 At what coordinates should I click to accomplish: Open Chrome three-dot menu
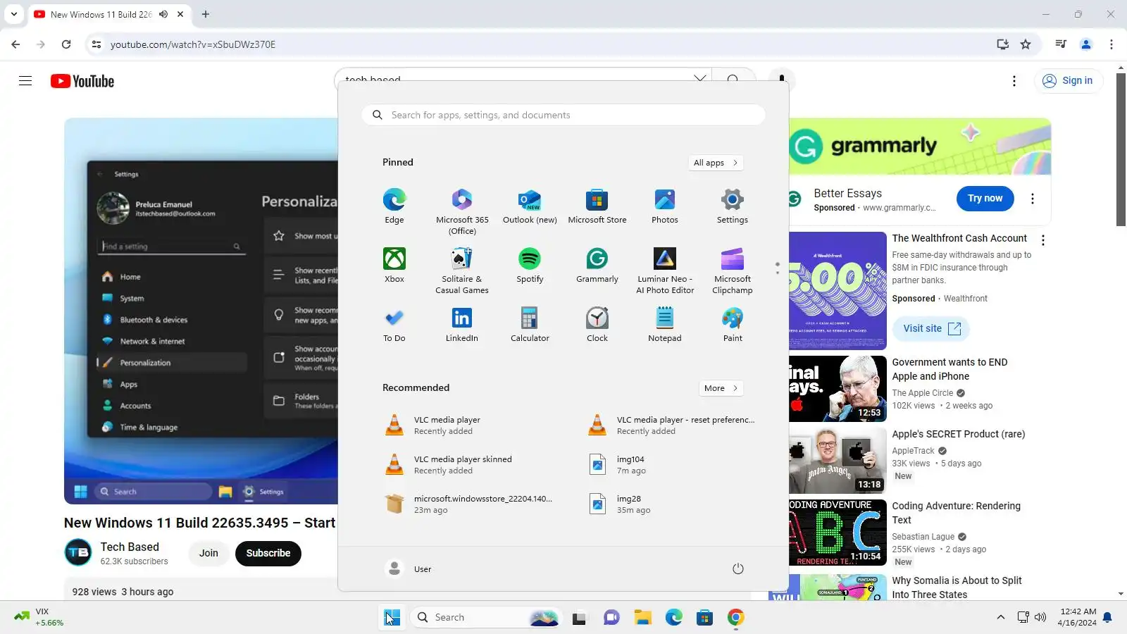coord(1112,44)
